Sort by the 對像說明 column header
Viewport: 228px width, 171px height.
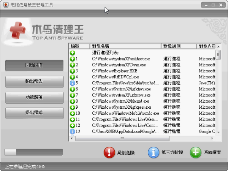click(x=179, y=46)
